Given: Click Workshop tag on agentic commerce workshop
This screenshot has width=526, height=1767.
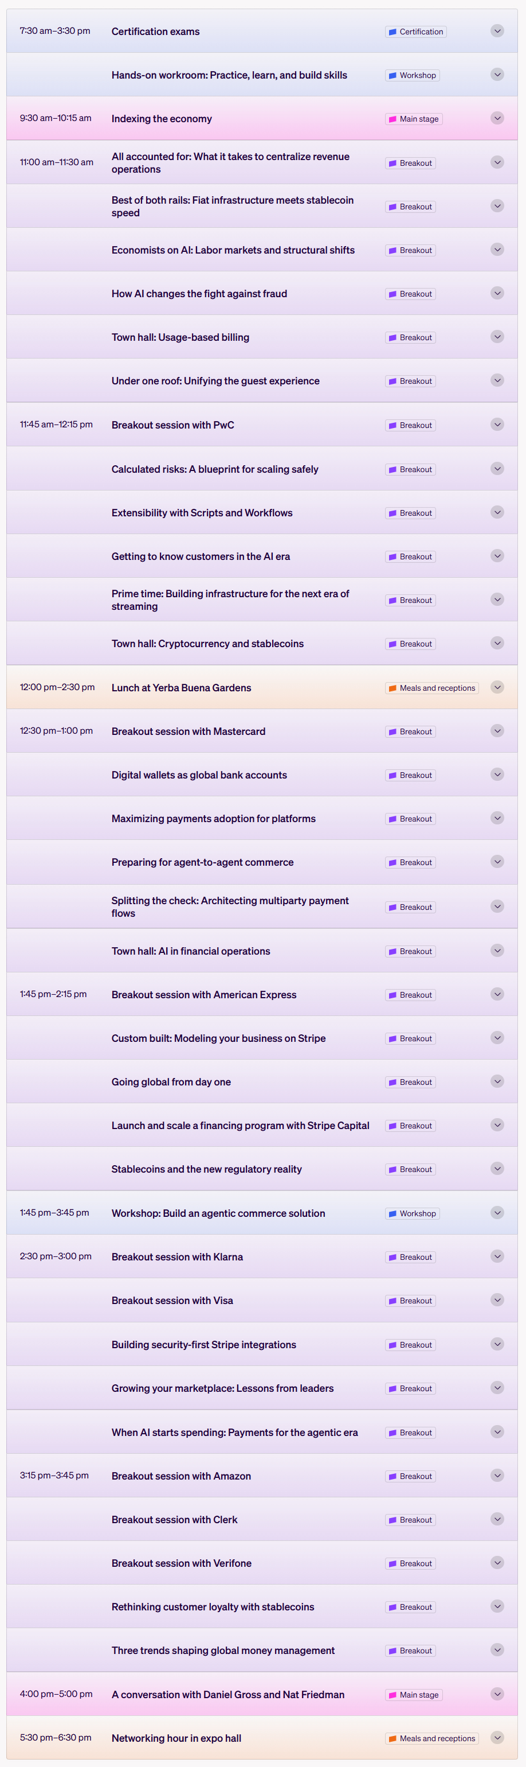Looking at the screenshot, I should click(413, 1213).
